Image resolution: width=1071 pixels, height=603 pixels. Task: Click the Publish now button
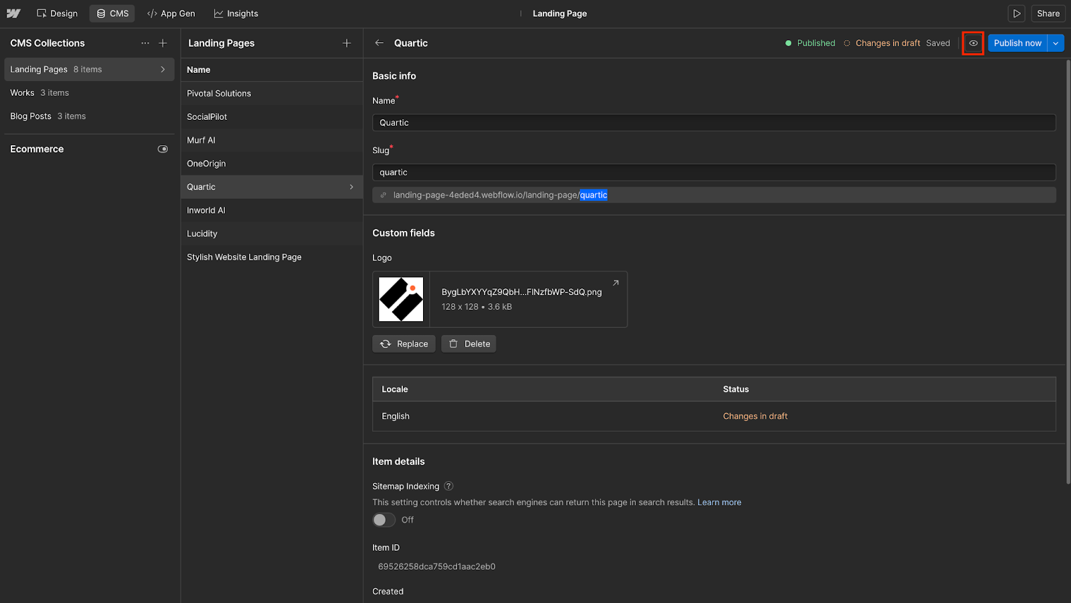[1017, 43]
